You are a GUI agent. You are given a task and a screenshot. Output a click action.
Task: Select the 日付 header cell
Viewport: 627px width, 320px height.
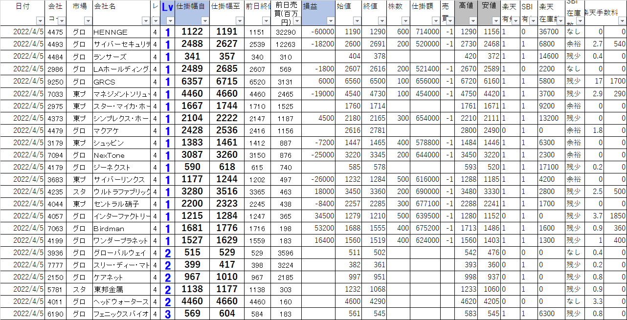click(23, 13)
